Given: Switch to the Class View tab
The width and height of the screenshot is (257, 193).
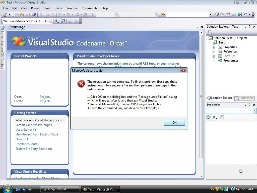Looking at the screenshot, I should (x=244, y=98).
